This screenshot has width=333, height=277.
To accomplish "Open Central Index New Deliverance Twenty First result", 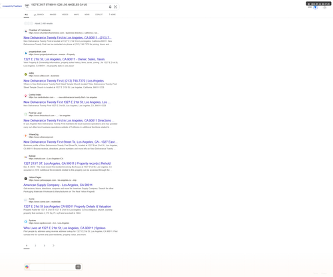I will point(67,102).
